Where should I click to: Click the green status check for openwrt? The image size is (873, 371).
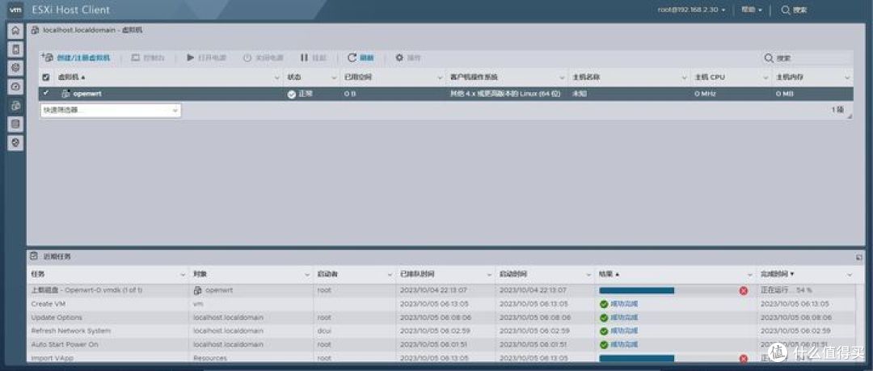(292, 94)
